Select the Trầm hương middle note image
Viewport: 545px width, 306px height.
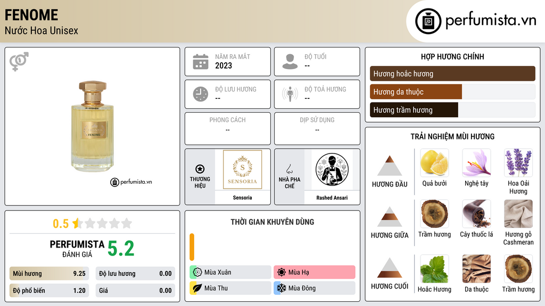[x=434, y=214]
